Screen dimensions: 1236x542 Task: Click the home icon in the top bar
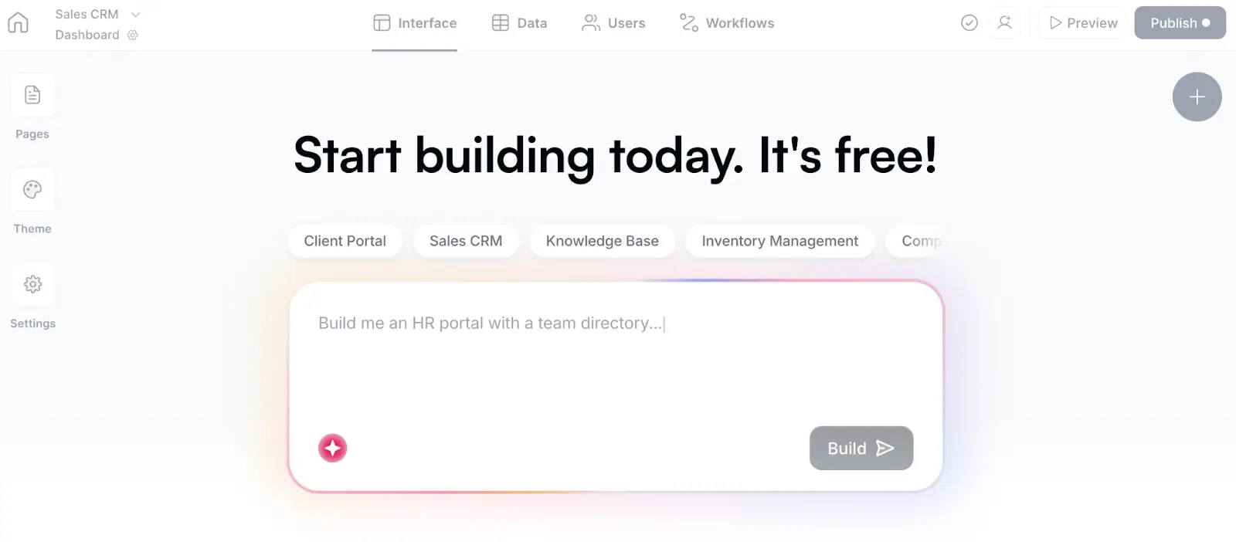[17, 22]
